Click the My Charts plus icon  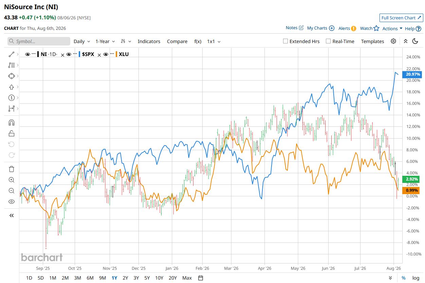tap(332, 28)
